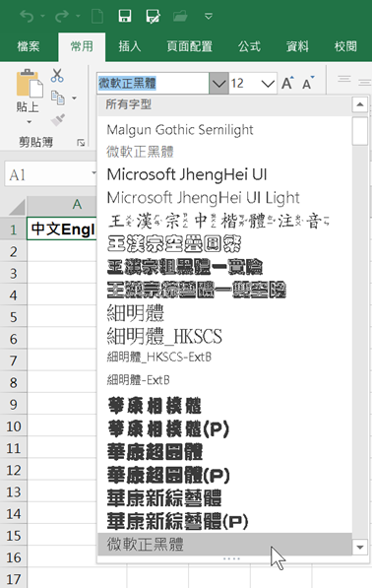Image resolution: width=372 pixels, height=588 pixels.
Task: Save the workbook with floppy icon
Action: 125,16
